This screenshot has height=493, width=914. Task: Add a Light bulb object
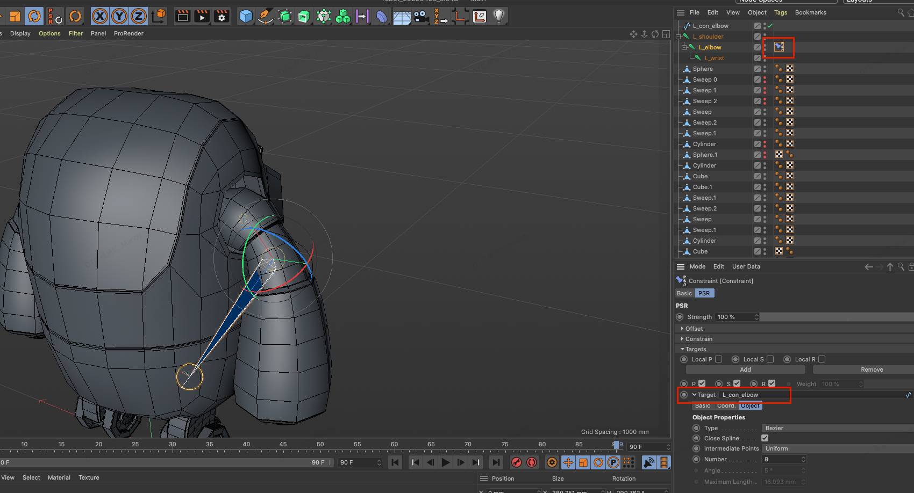point(499,17)
